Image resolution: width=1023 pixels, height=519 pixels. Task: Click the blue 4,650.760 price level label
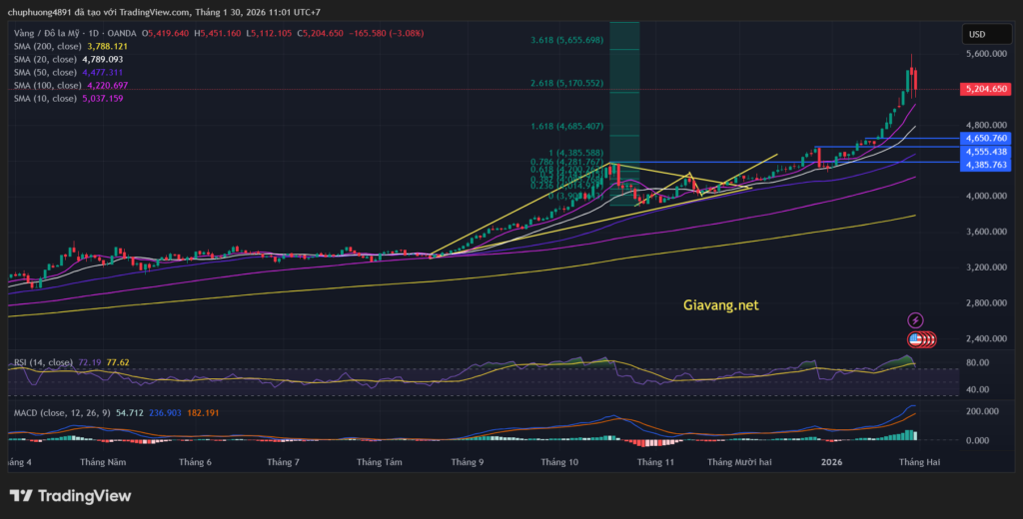[x=985, y=138]
